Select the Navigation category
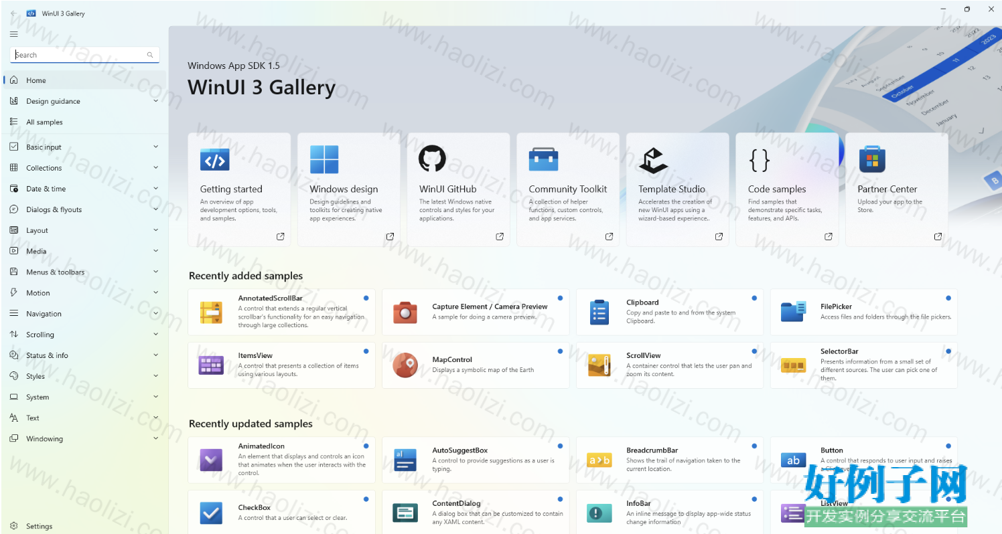This screenshot has height=534, width=1002. point(84,313)
